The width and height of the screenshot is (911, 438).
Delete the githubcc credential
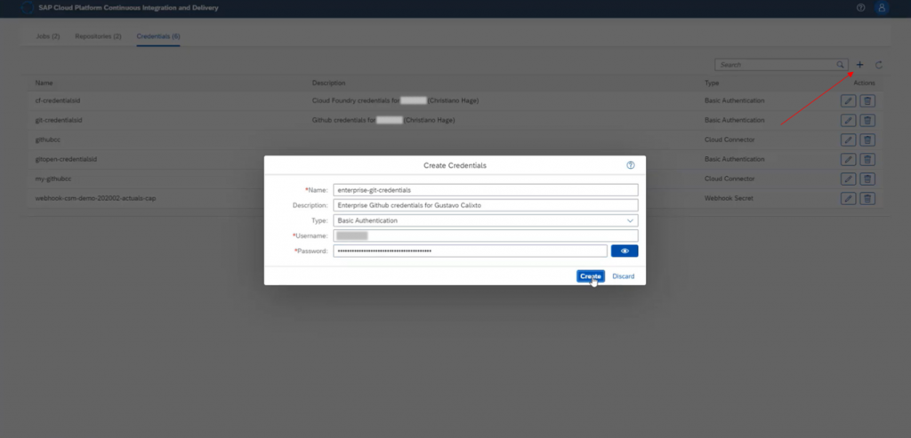click(867, 139)
